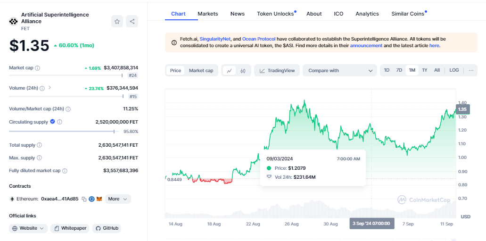Follow the Ocean Protocol link
This screenshot has width=486, height=241.
(x=259, y=39)
